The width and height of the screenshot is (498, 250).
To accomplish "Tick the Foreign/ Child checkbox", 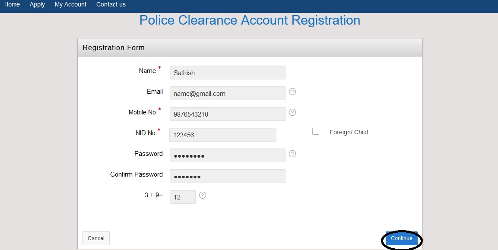I will pos(316,132).
